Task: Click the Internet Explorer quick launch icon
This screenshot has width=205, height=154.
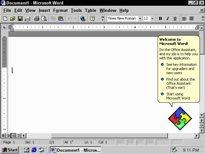Action: [34, 150]
